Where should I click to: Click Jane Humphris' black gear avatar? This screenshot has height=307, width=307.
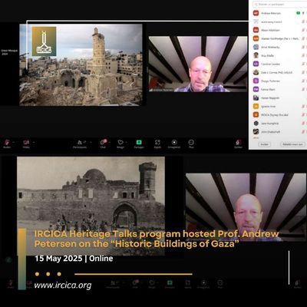256,124
